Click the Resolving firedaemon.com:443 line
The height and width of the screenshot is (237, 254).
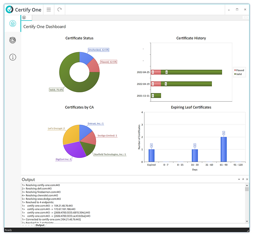[x=41, y=192]
